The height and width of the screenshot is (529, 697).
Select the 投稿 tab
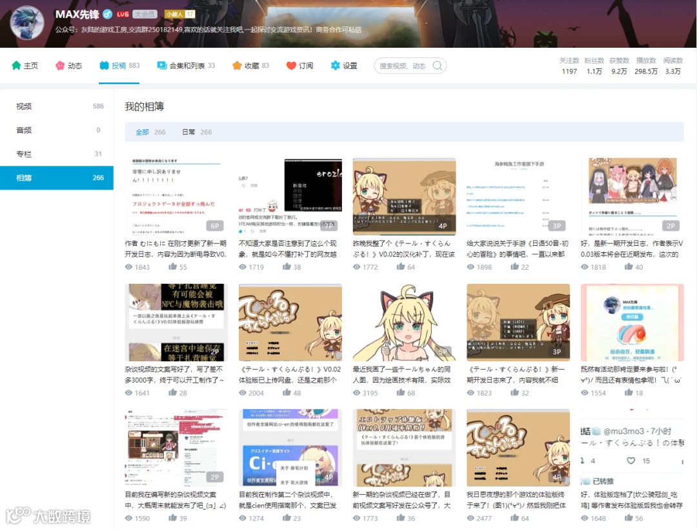pos(119,66)
